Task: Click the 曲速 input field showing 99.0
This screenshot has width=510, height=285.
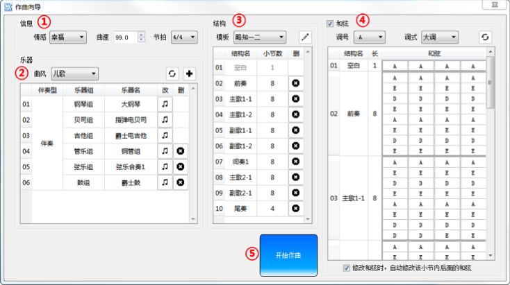Action: click(x=126, y=37)
